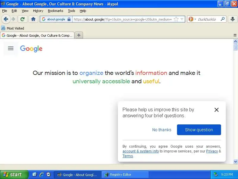Reload the page with the refresh icon
238x179 pixels.
(23, 19)
